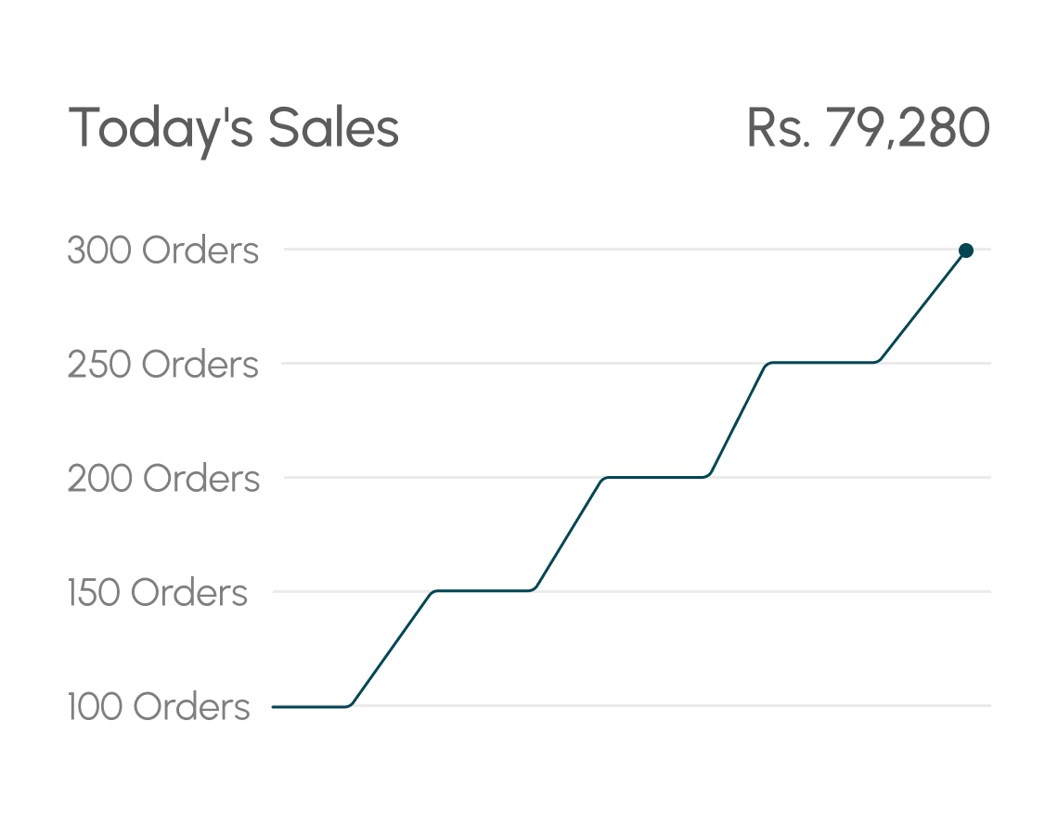Image resolution: width=1058 pixels, height=824 pixels.
Task: Select the 100 Orders axis label
Action: click(x=159, y=707)
